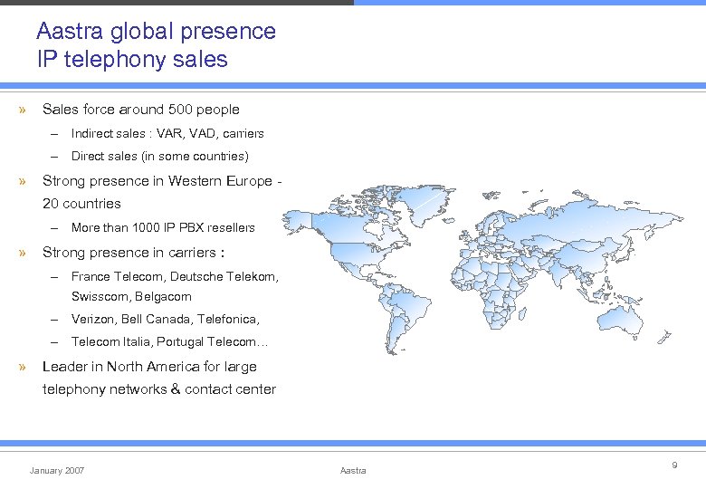This screenshot has width=706, height=489.
Task: Select 'Strong presence in Western Europe -' bullet
Action: point(162,181)
